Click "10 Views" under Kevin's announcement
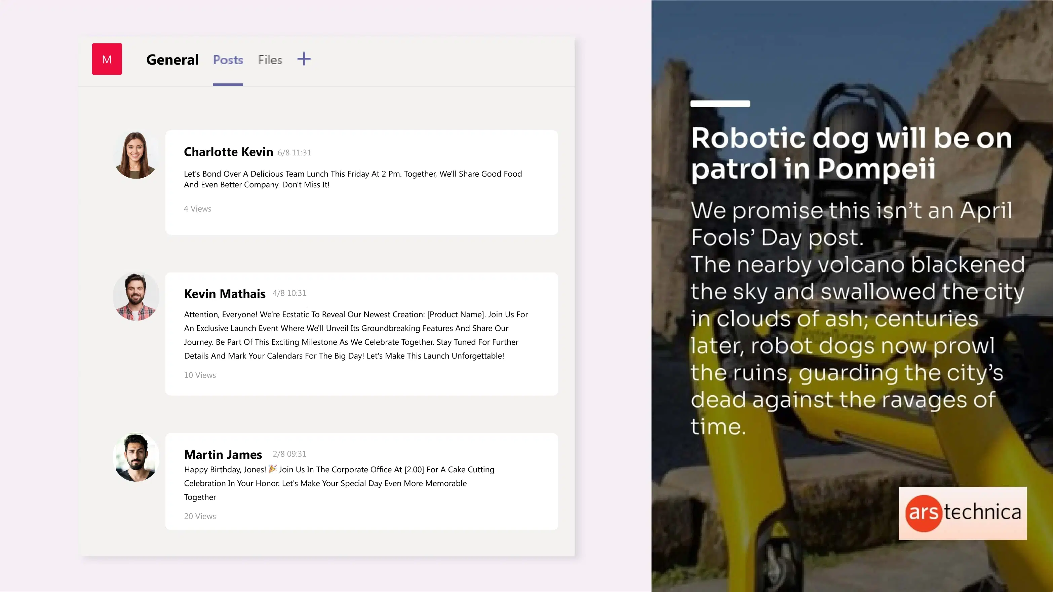 tap(199, 375)
